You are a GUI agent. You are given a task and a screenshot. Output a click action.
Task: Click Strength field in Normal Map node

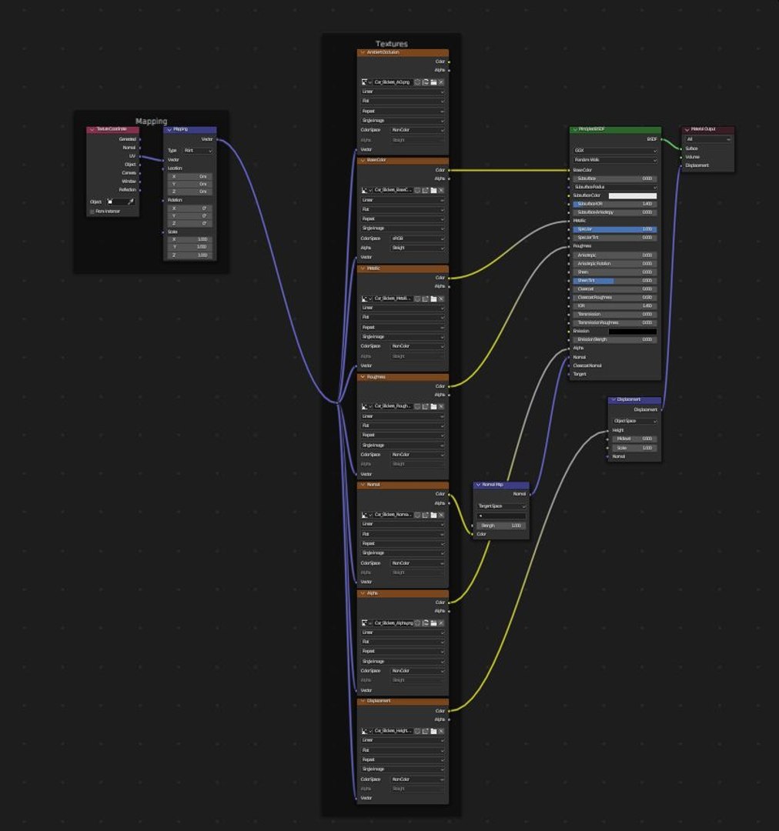pos(501,526)
